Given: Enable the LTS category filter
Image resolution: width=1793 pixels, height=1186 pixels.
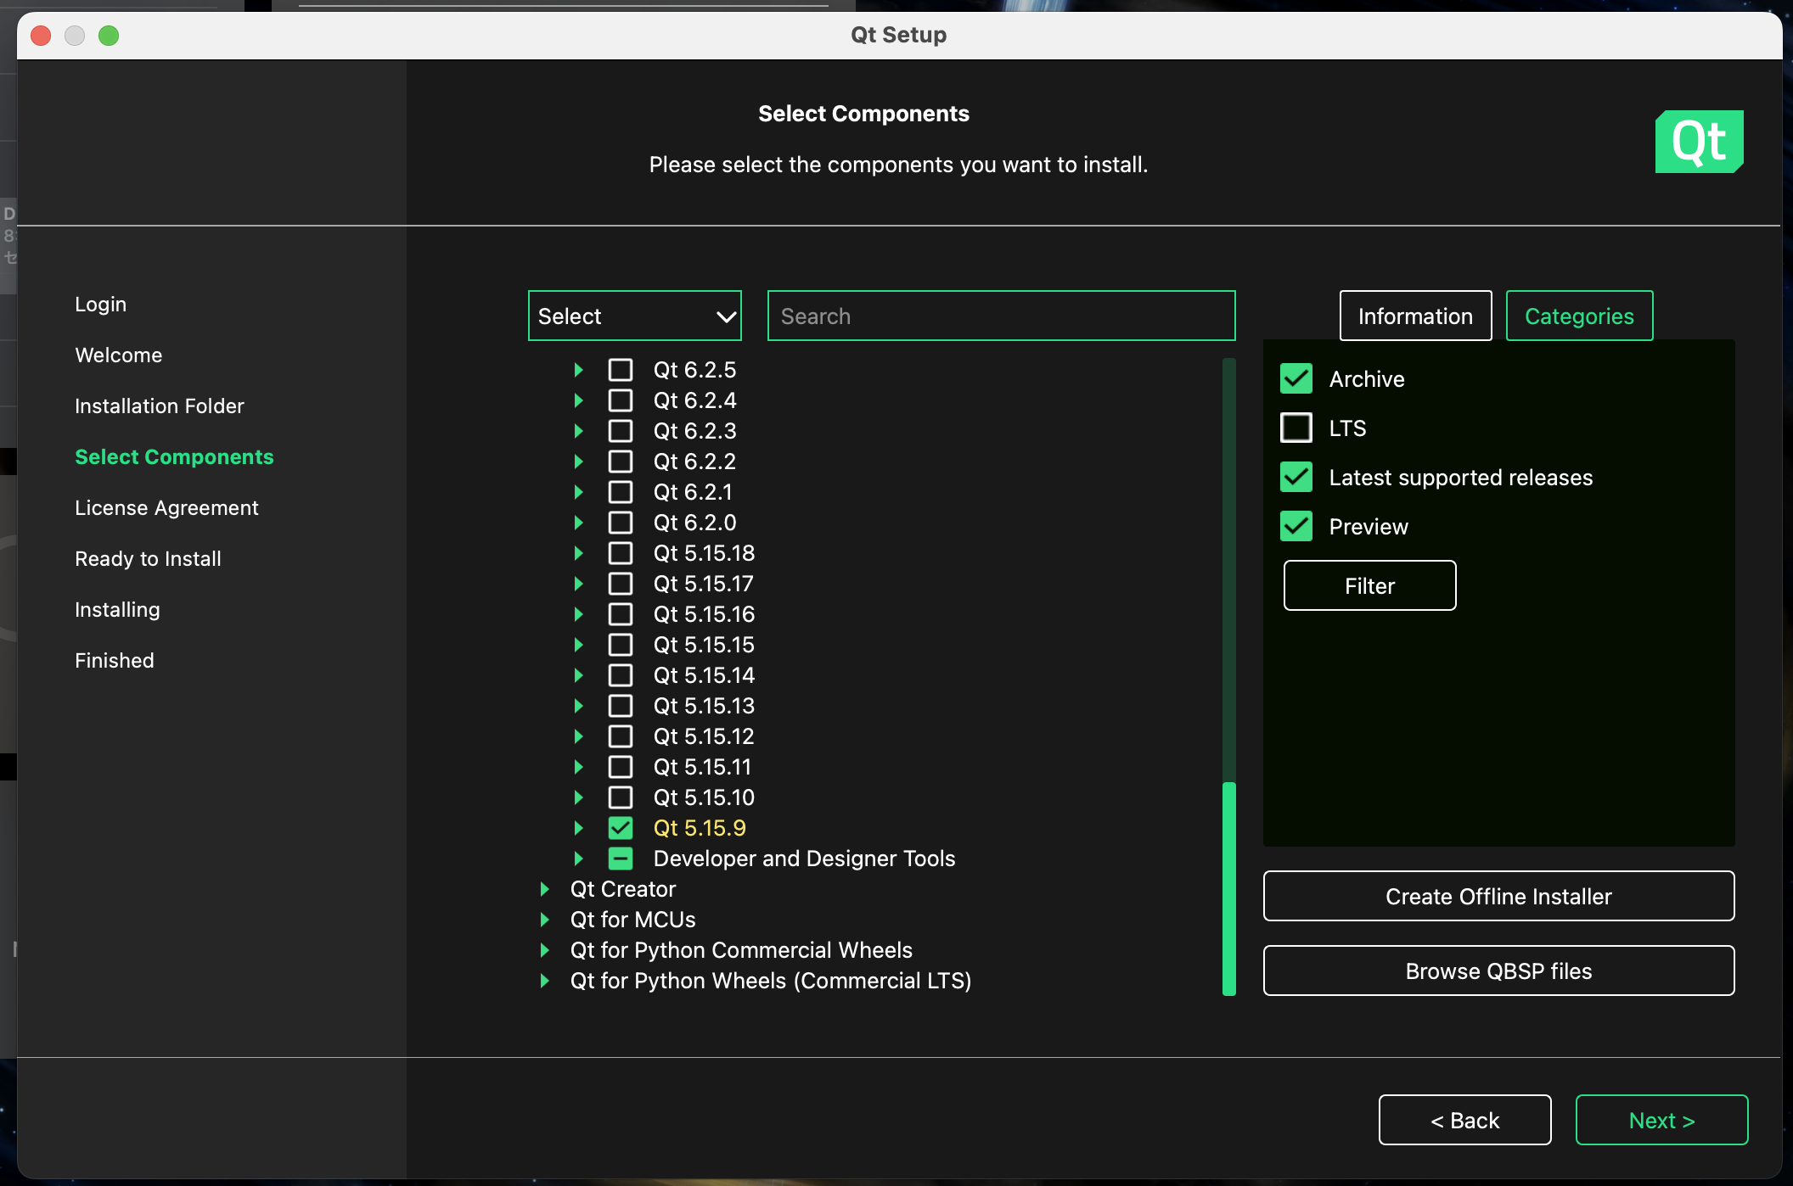Looking at the screenshot, I should pyautogui.click(x=1296, y=428).
